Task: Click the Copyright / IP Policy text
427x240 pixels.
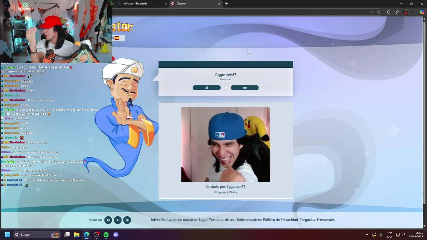Action: (226, 192)
